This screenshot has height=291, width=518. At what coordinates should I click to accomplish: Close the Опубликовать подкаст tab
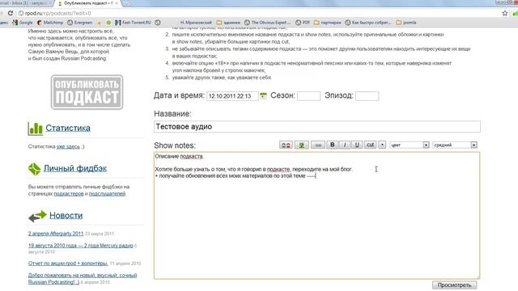[117, 3]
